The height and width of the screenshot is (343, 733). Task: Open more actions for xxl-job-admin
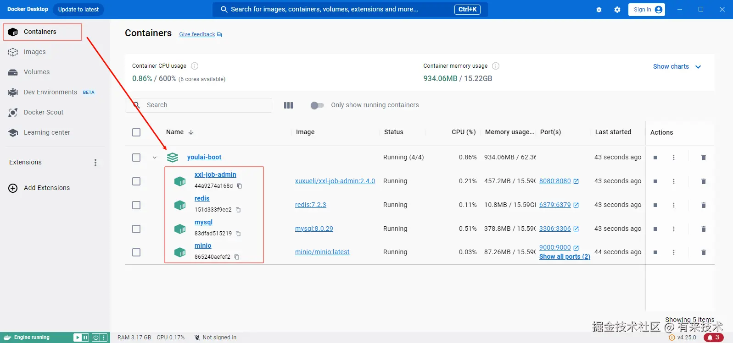[674, 181]
